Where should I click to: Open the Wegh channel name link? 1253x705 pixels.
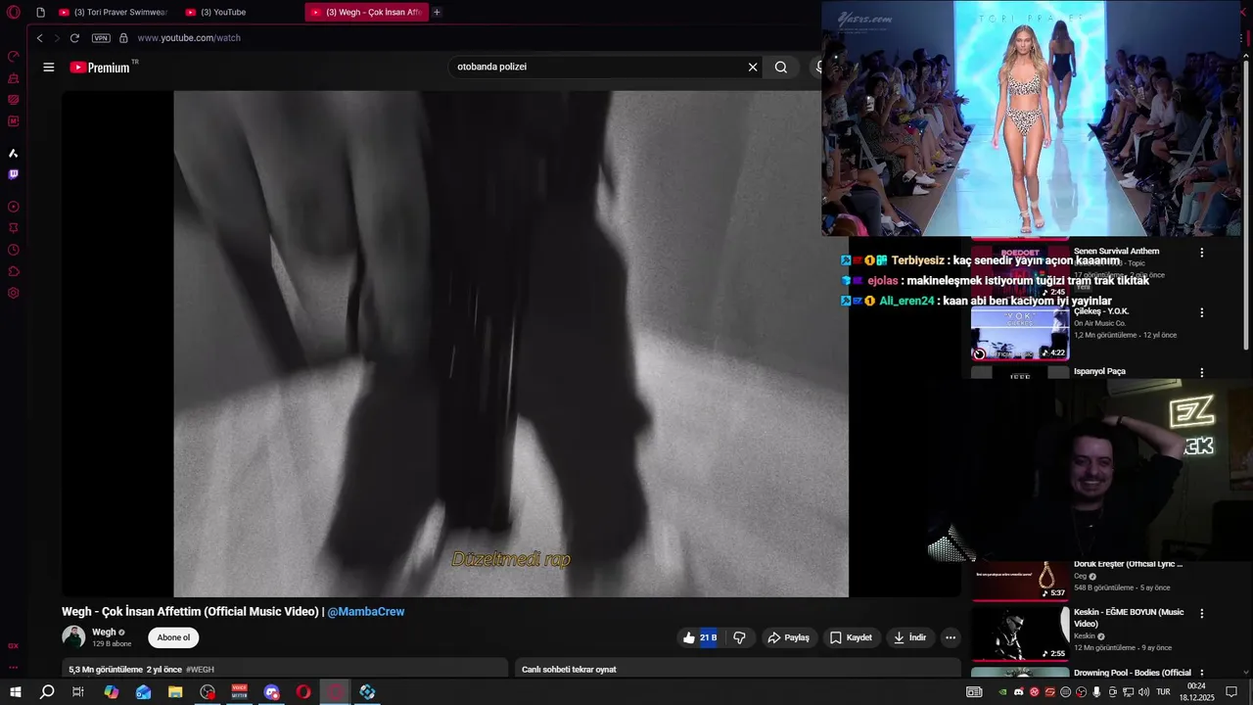click(x=104, y=633)
